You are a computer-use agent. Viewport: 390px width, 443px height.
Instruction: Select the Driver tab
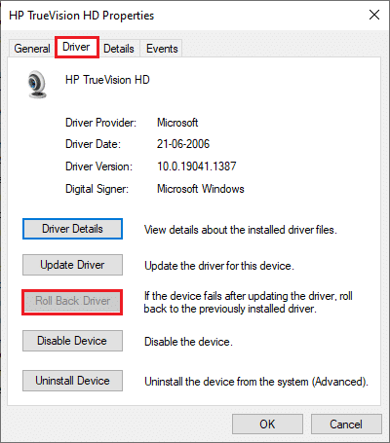[x=77, y=47]
